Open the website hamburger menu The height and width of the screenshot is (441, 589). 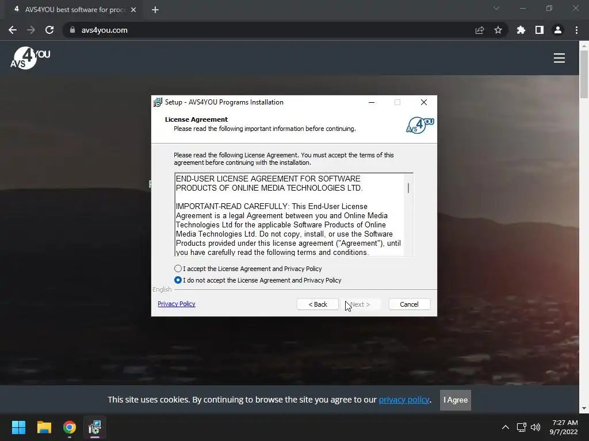(x=559, y=58)
